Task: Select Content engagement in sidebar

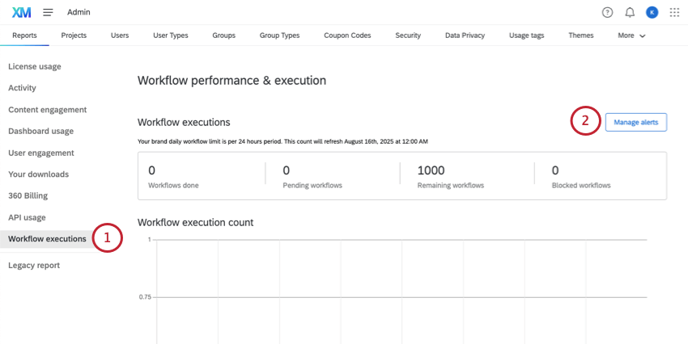Action: (47, 110)
